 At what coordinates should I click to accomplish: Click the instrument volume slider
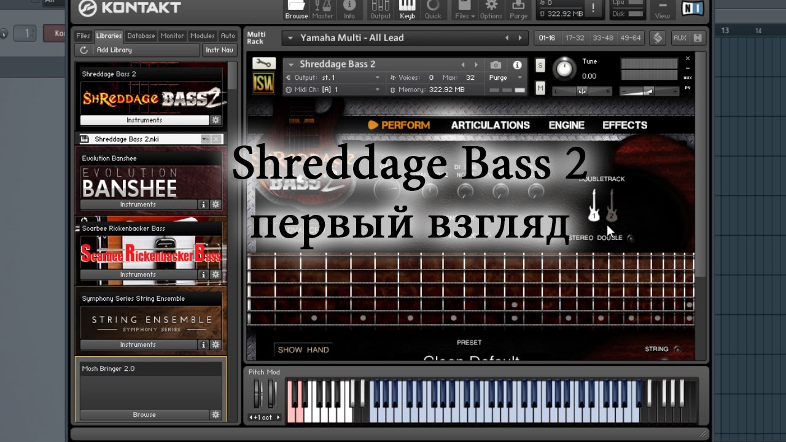(x=649, y=91)
